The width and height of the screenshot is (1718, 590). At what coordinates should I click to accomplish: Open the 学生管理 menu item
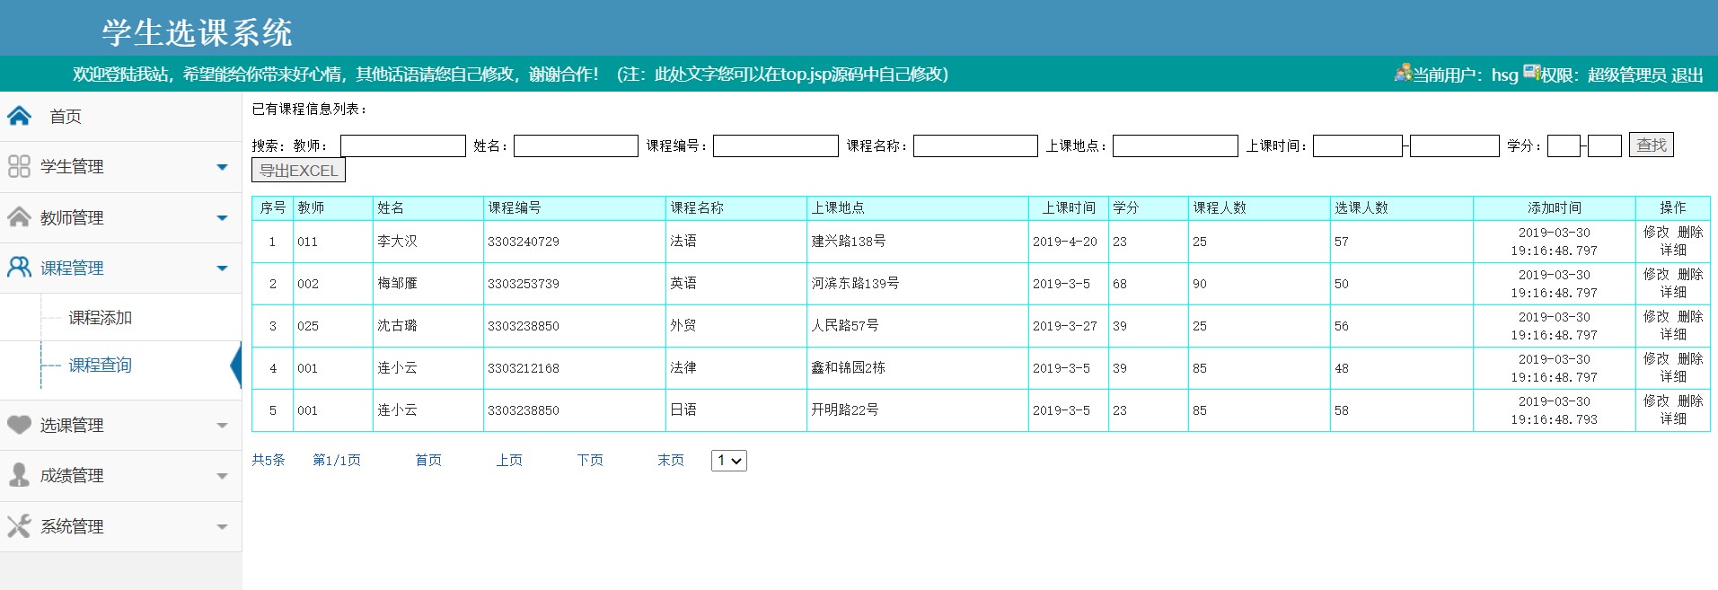[72, 167]
